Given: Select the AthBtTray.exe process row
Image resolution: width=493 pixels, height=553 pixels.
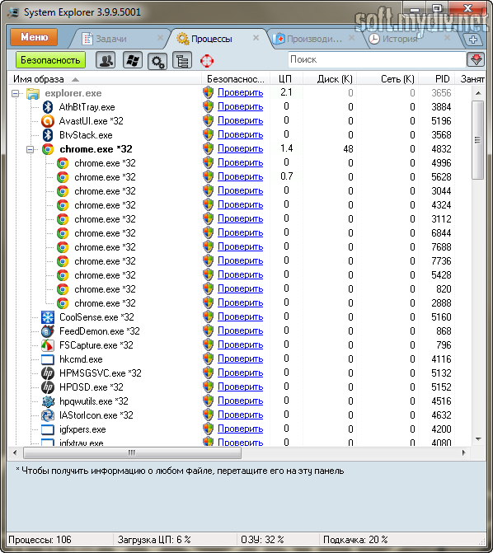Looking at the screenshot, I should pos(240,107).
